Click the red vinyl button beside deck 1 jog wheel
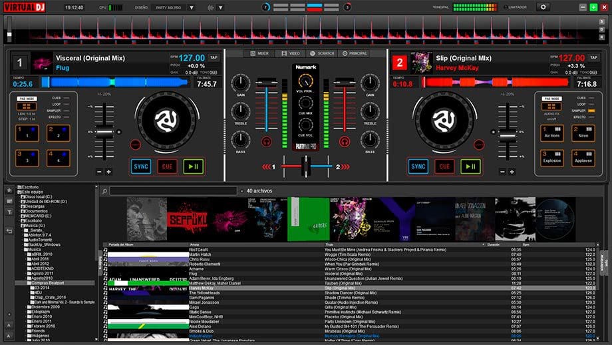 pos(136,145)
